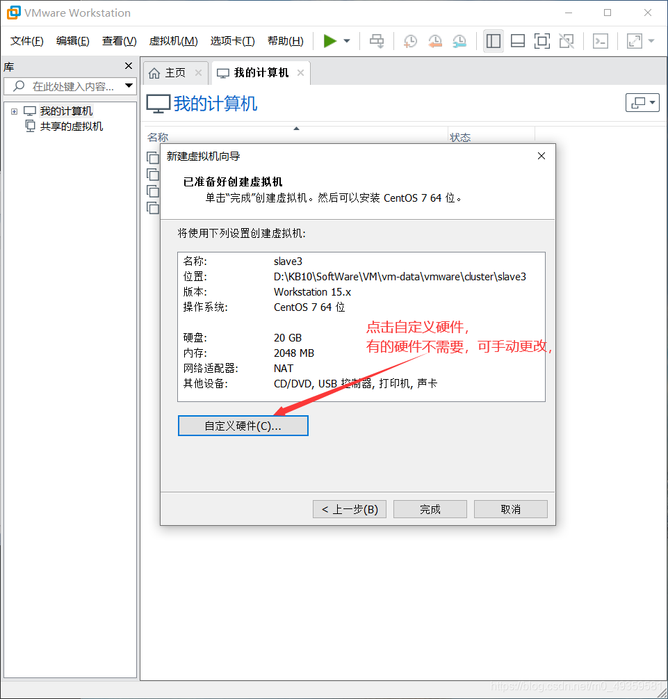Click the NAT network adapter value
The width and height of the screenshot is (668, 699).
[284, 368]
